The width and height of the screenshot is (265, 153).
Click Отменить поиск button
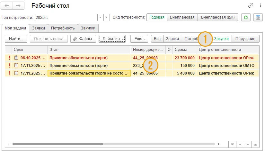coord(49,39)
